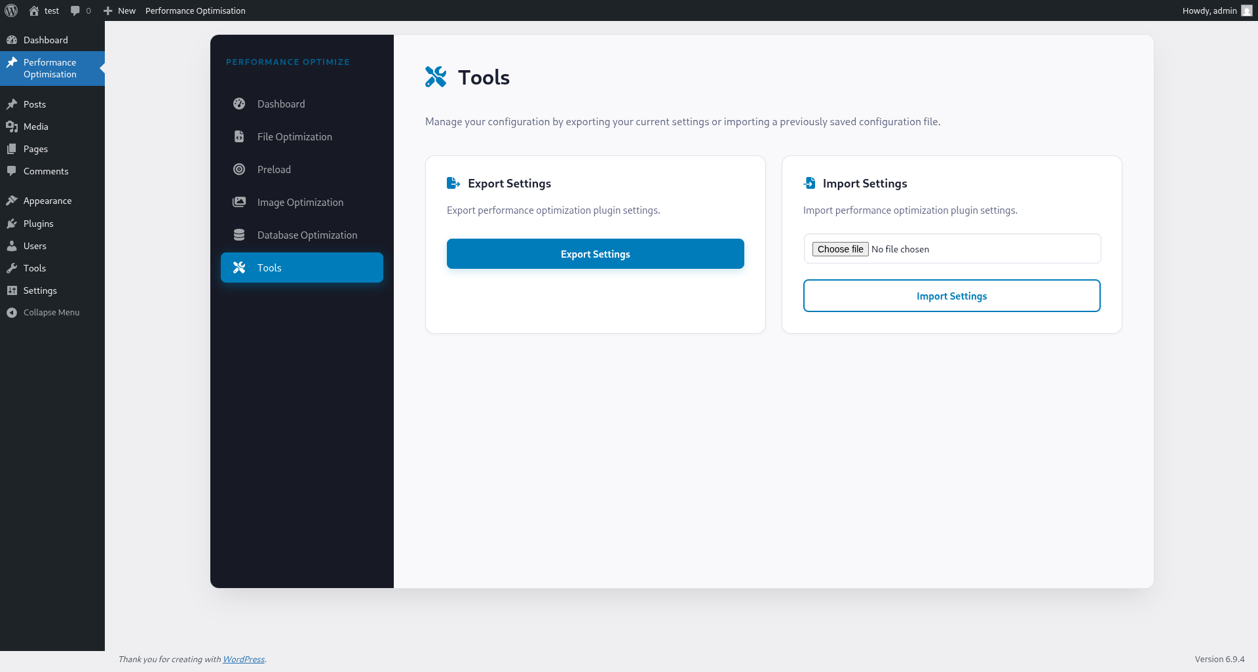The height and width of the screenshot is (672, 1258).
Task: Open the New menu in the admin bar
Action: pos(119,10)
